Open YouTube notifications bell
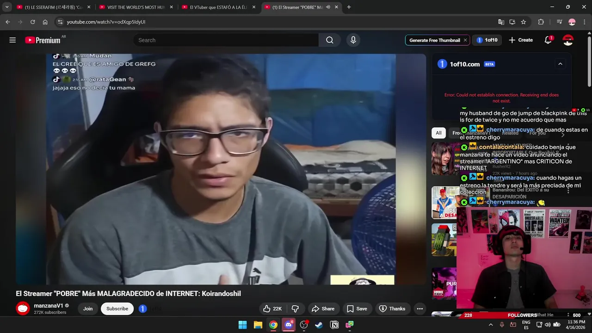Viewport: 592px width, 333px height. [x=548, y=40]
